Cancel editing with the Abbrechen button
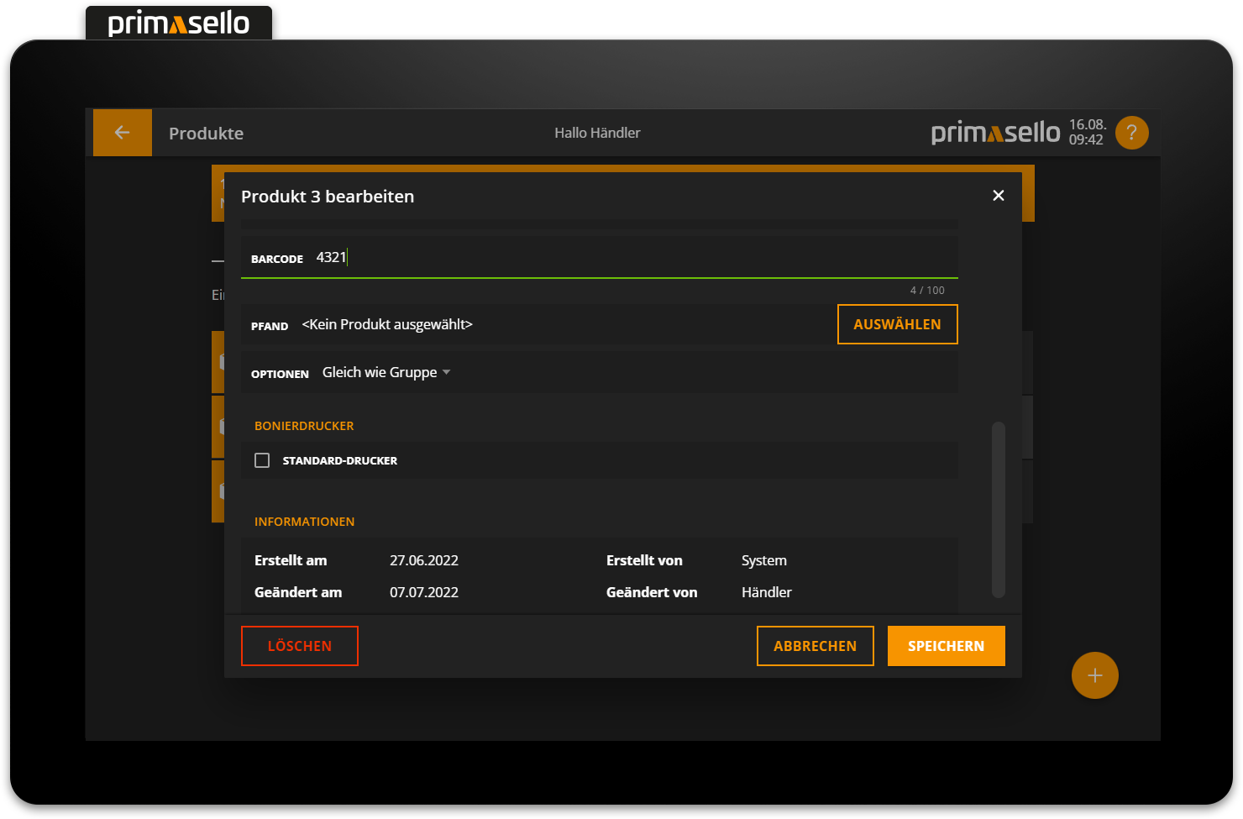Screen dimensions: 1243x819 point(815,646)
